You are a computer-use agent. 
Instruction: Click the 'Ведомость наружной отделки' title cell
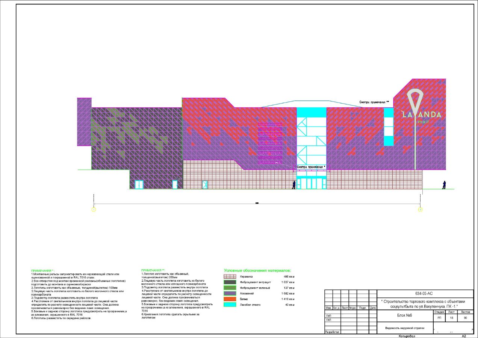(x=405, y=328)
